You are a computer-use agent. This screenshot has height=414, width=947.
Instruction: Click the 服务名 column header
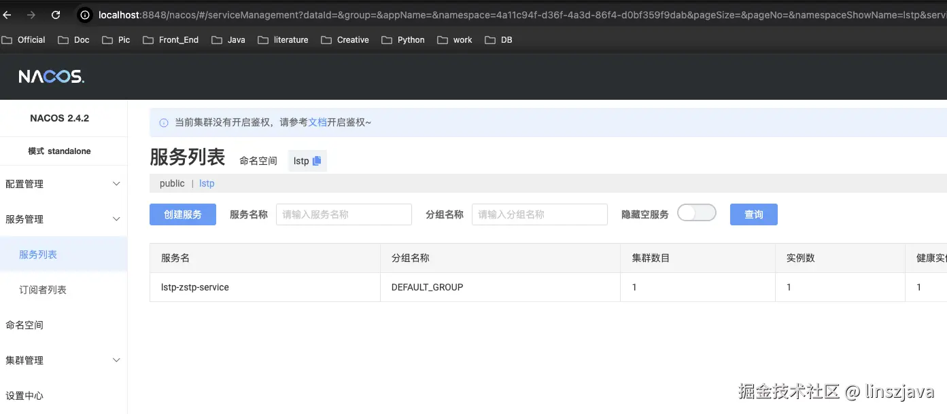coord(265,258)
